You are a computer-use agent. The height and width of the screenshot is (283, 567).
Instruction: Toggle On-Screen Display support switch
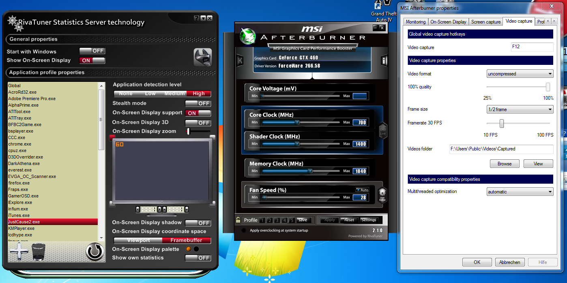[198, 113]
